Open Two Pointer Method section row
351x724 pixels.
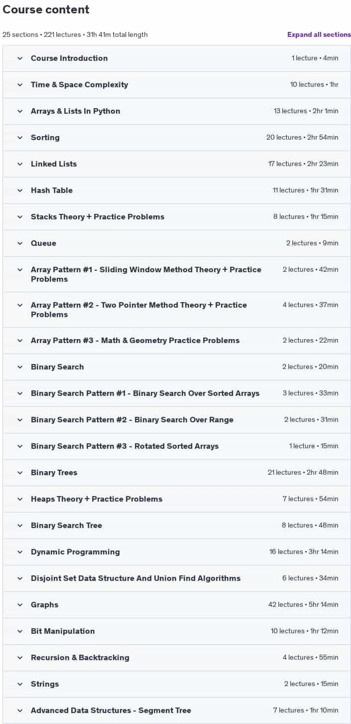177,310
